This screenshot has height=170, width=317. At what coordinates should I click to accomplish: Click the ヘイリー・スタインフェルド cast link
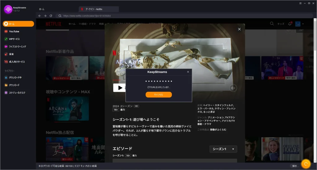(x=218, y=105)
